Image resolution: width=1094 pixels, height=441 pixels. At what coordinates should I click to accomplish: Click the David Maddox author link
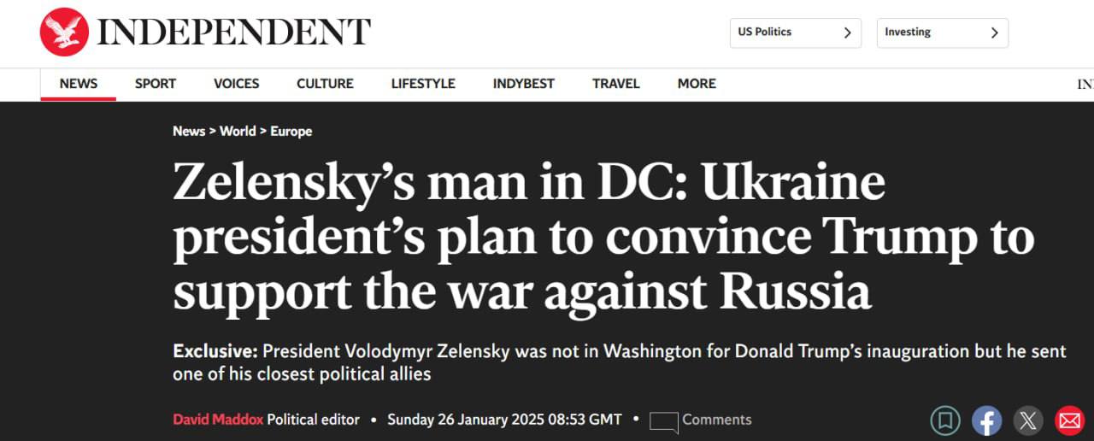point(218,420)
